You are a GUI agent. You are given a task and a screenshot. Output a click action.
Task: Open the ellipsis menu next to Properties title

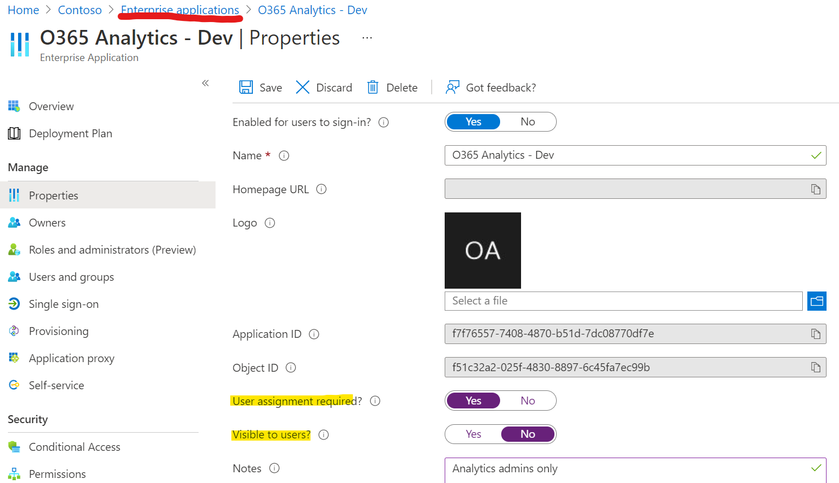point(367,38)
